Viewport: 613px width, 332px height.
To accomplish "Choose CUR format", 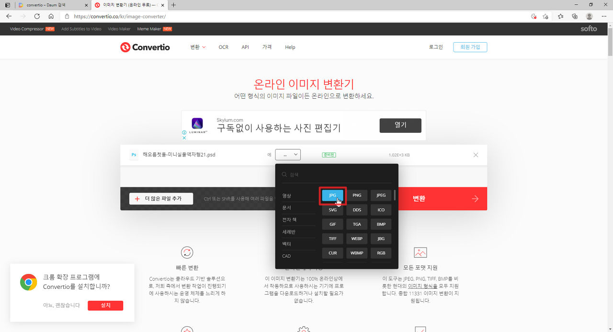I will click(332, 253).
